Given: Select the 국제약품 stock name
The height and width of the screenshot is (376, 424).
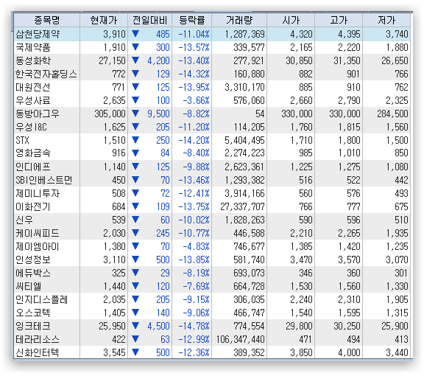Looking at the screenshot, I should 33,47.
